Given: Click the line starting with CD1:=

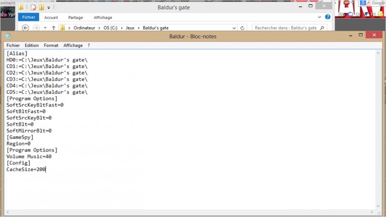Looking at the screenshot, I should (x=47, y=66).
